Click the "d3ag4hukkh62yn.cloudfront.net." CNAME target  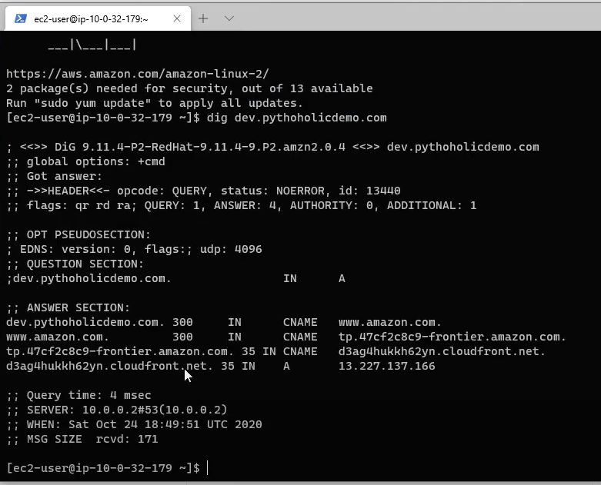(442, 351)
